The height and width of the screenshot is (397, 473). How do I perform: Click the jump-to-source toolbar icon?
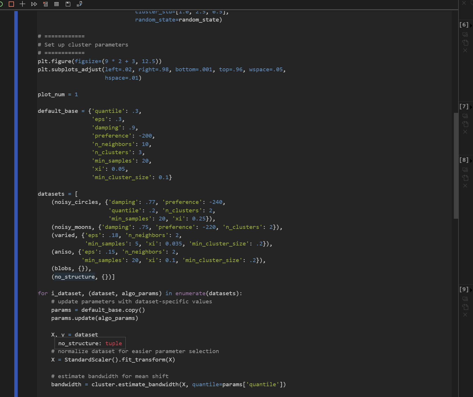click(78, 4)
